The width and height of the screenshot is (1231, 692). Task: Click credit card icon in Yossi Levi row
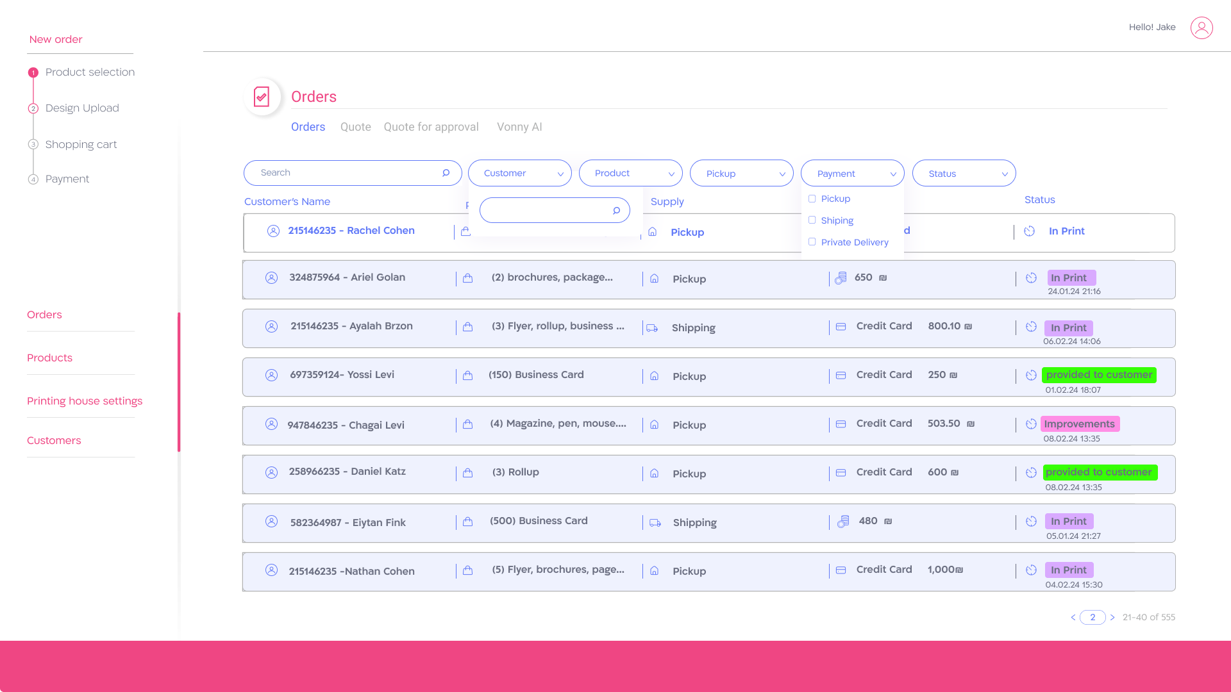pos(841,375)
